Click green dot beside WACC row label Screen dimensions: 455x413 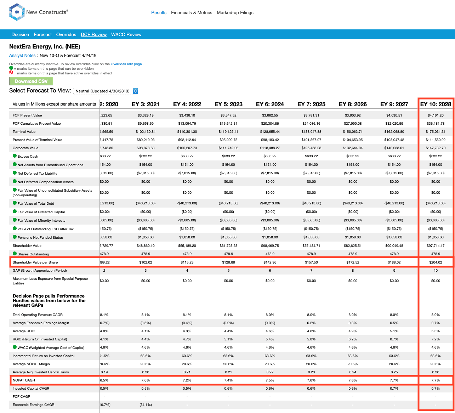tap(15, 347)
